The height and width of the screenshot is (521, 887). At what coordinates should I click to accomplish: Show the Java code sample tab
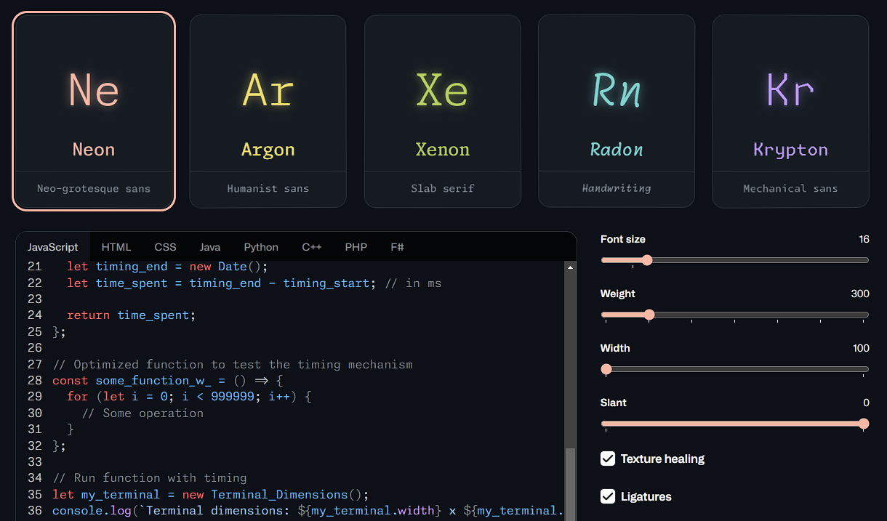(x=210, y=247)
